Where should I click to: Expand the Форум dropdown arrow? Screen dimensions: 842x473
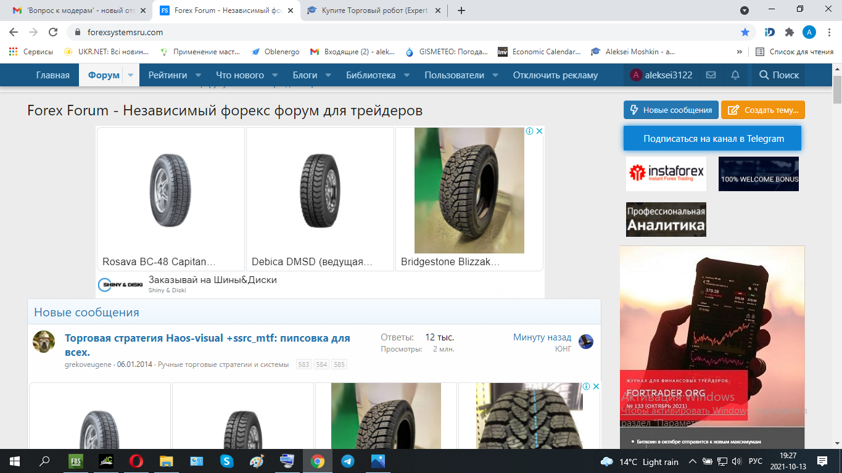click(x=131, y=75)
